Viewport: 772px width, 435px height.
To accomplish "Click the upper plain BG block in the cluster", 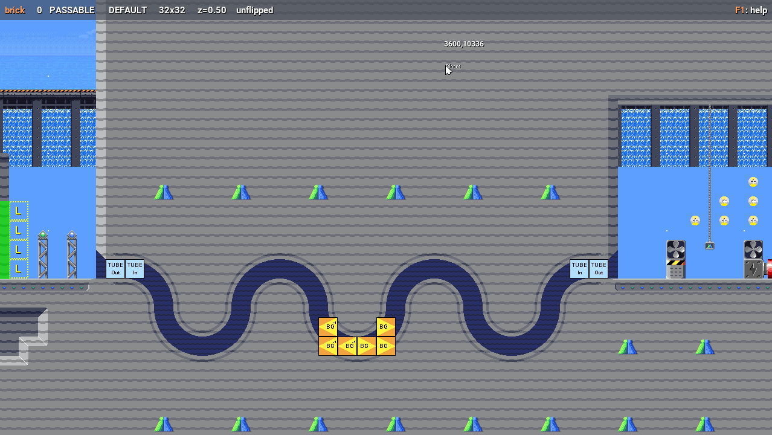I will pos(386,327).
